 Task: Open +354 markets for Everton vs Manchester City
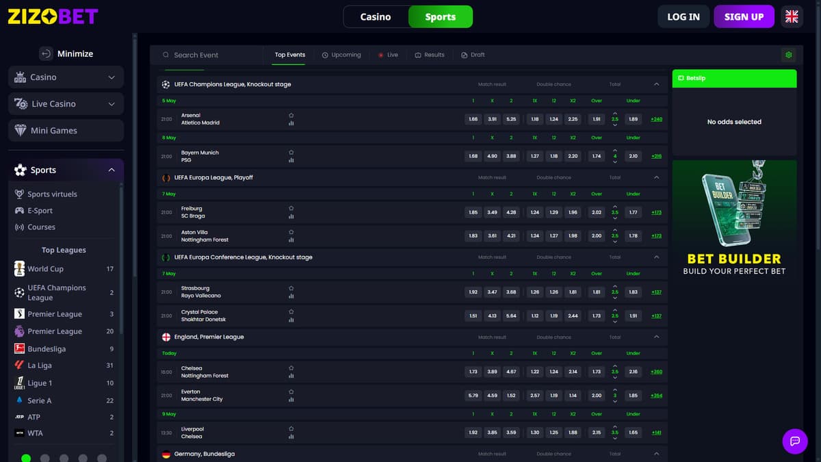657,396
